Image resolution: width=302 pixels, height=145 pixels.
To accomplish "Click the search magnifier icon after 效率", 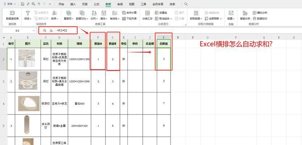I will pyautogui.click(x=186, y=4).
